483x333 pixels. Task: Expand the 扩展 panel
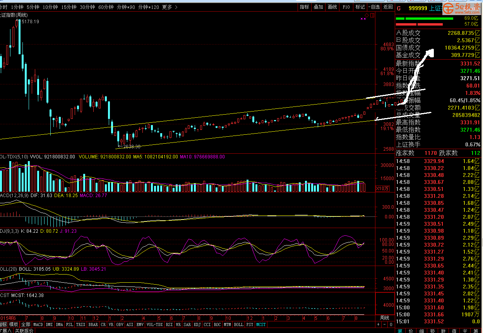[x=6, y=331]
